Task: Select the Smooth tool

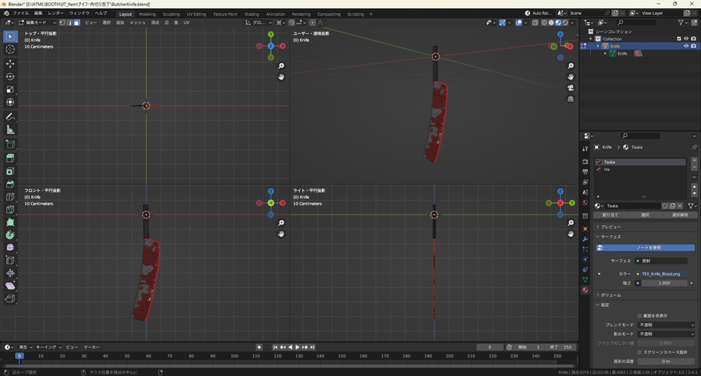Action: coord(10,248)
